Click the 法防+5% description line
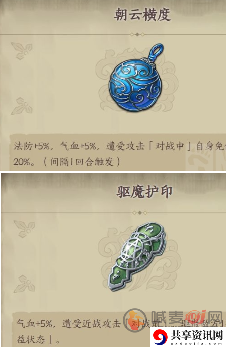 119,146
